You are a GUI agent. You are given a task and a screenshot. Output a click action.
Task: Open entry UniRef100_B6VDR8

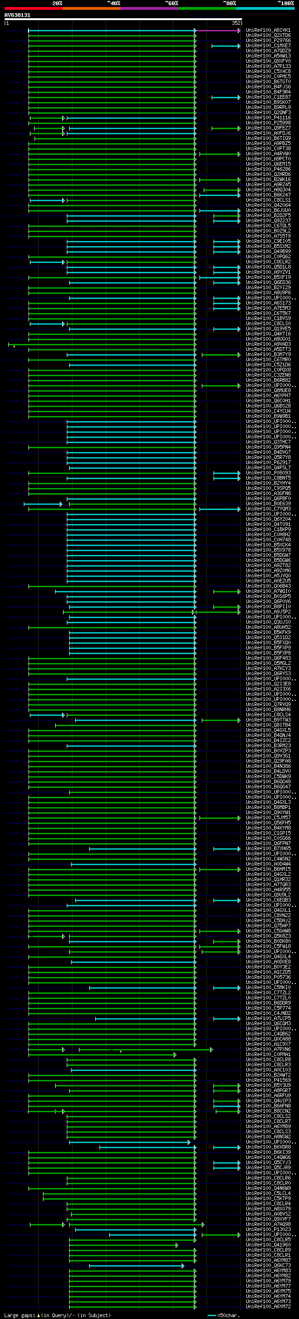pos(268,1147)
